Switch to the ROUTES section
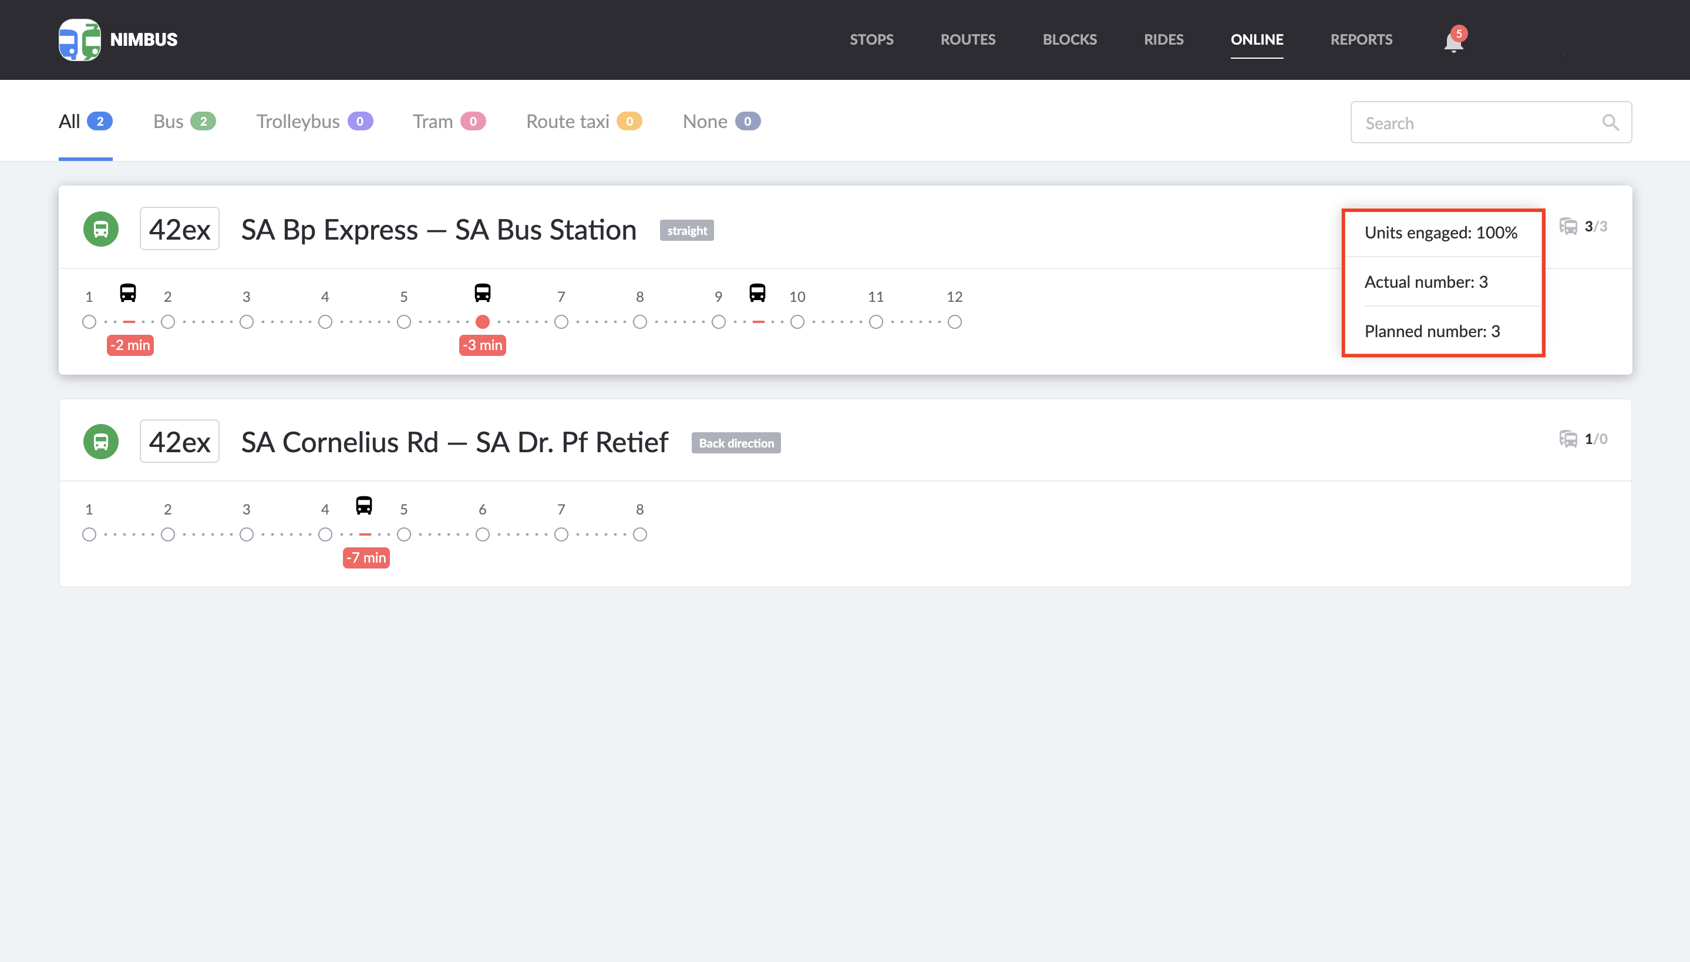Image resolution: width=1690 pixels, height=962 pixels. pos(968,40)
